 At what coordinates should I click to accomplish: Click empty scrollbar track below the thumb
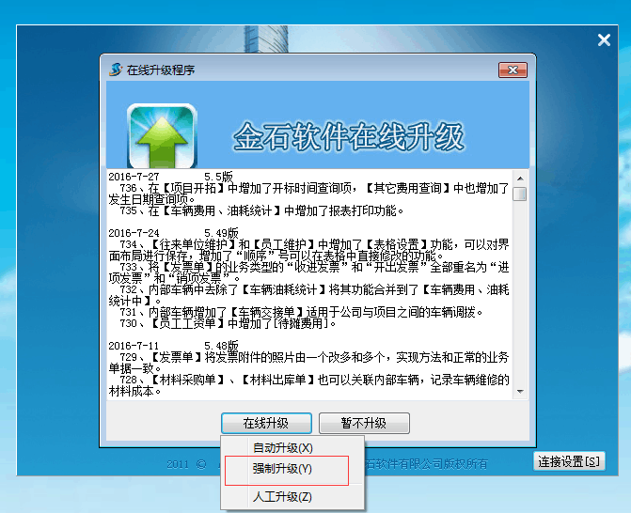tap(519, 301)
